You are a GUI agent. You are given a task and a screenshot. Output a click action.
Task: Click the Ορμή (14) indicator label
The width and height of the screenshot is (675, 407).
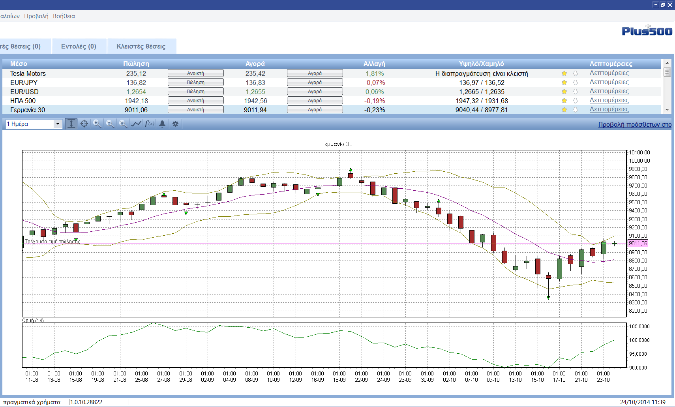click(33, 320)
